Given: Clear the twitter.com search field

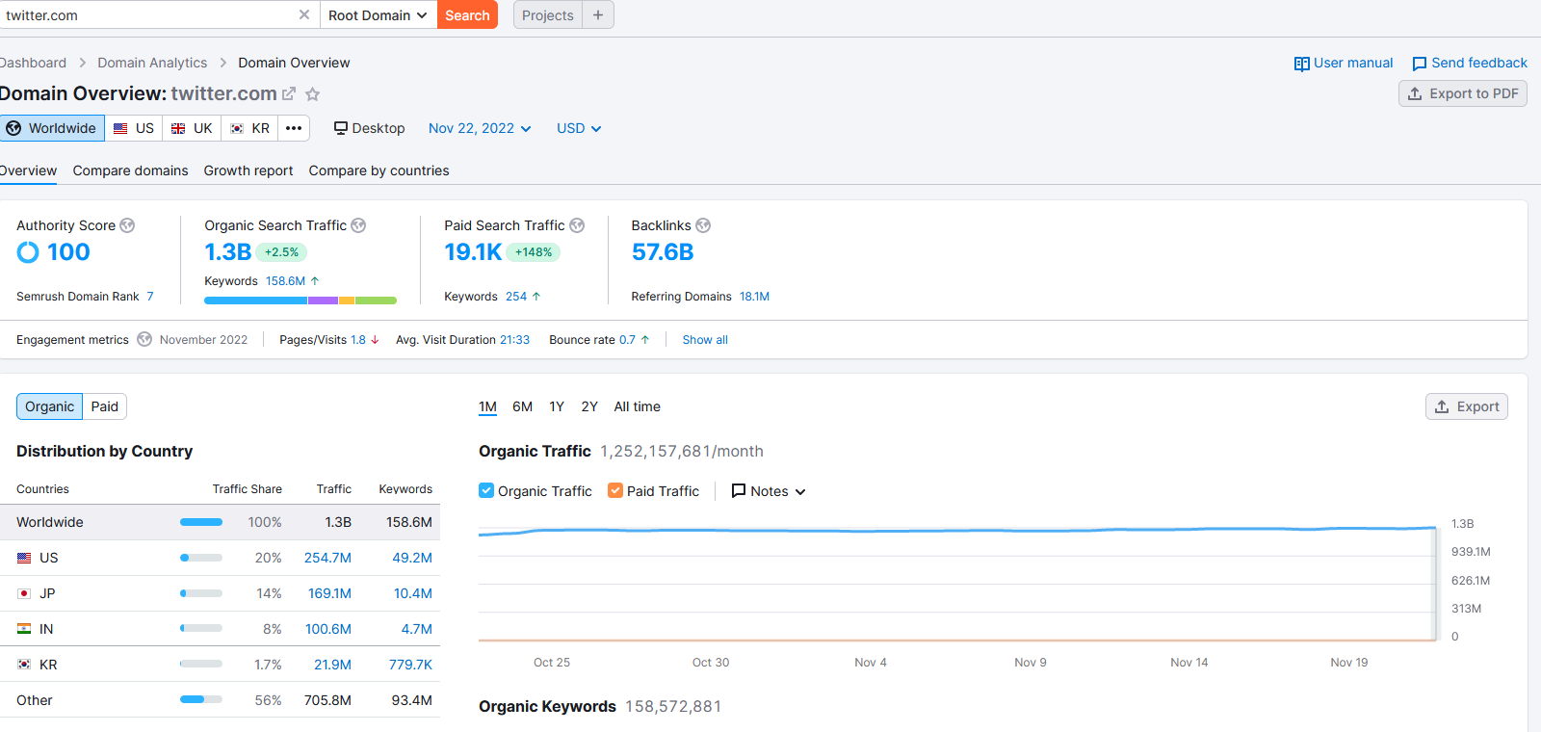Looking at the screenshot, I should tap(304, 14).
